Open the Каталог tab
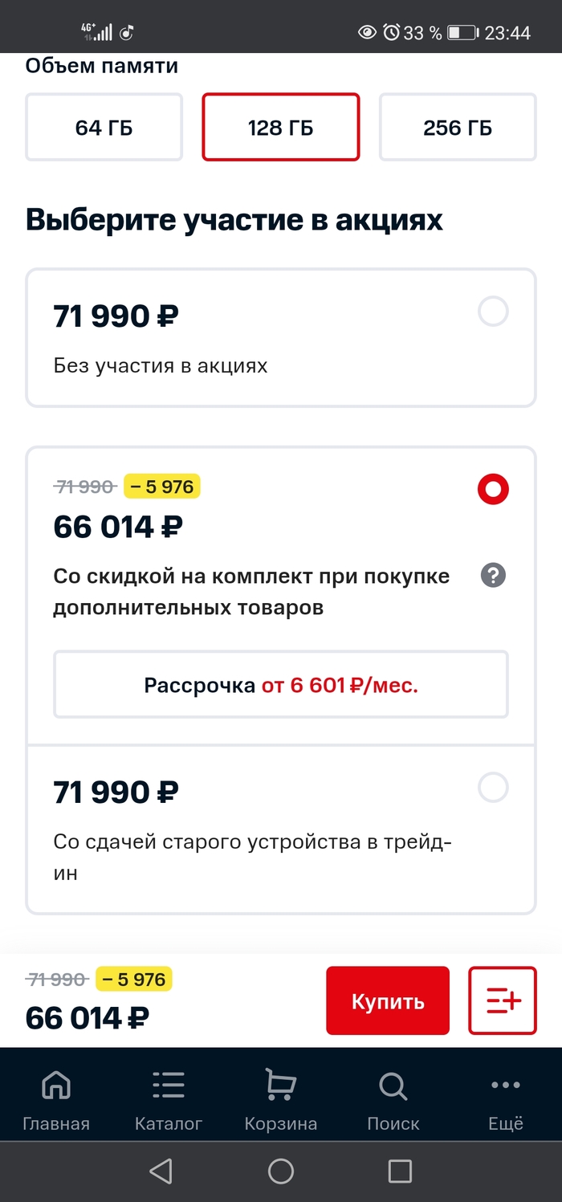The width and height of the screenshot is (562, 1202). pos(169,1101)
